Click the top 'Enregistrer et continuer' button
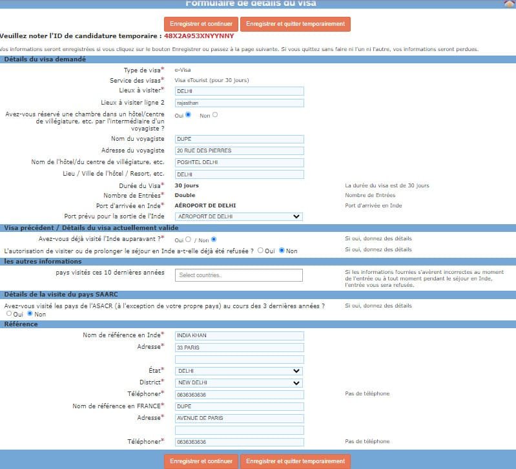The height and width of the screenshot is (469, 516). click(x=201, y=24)
